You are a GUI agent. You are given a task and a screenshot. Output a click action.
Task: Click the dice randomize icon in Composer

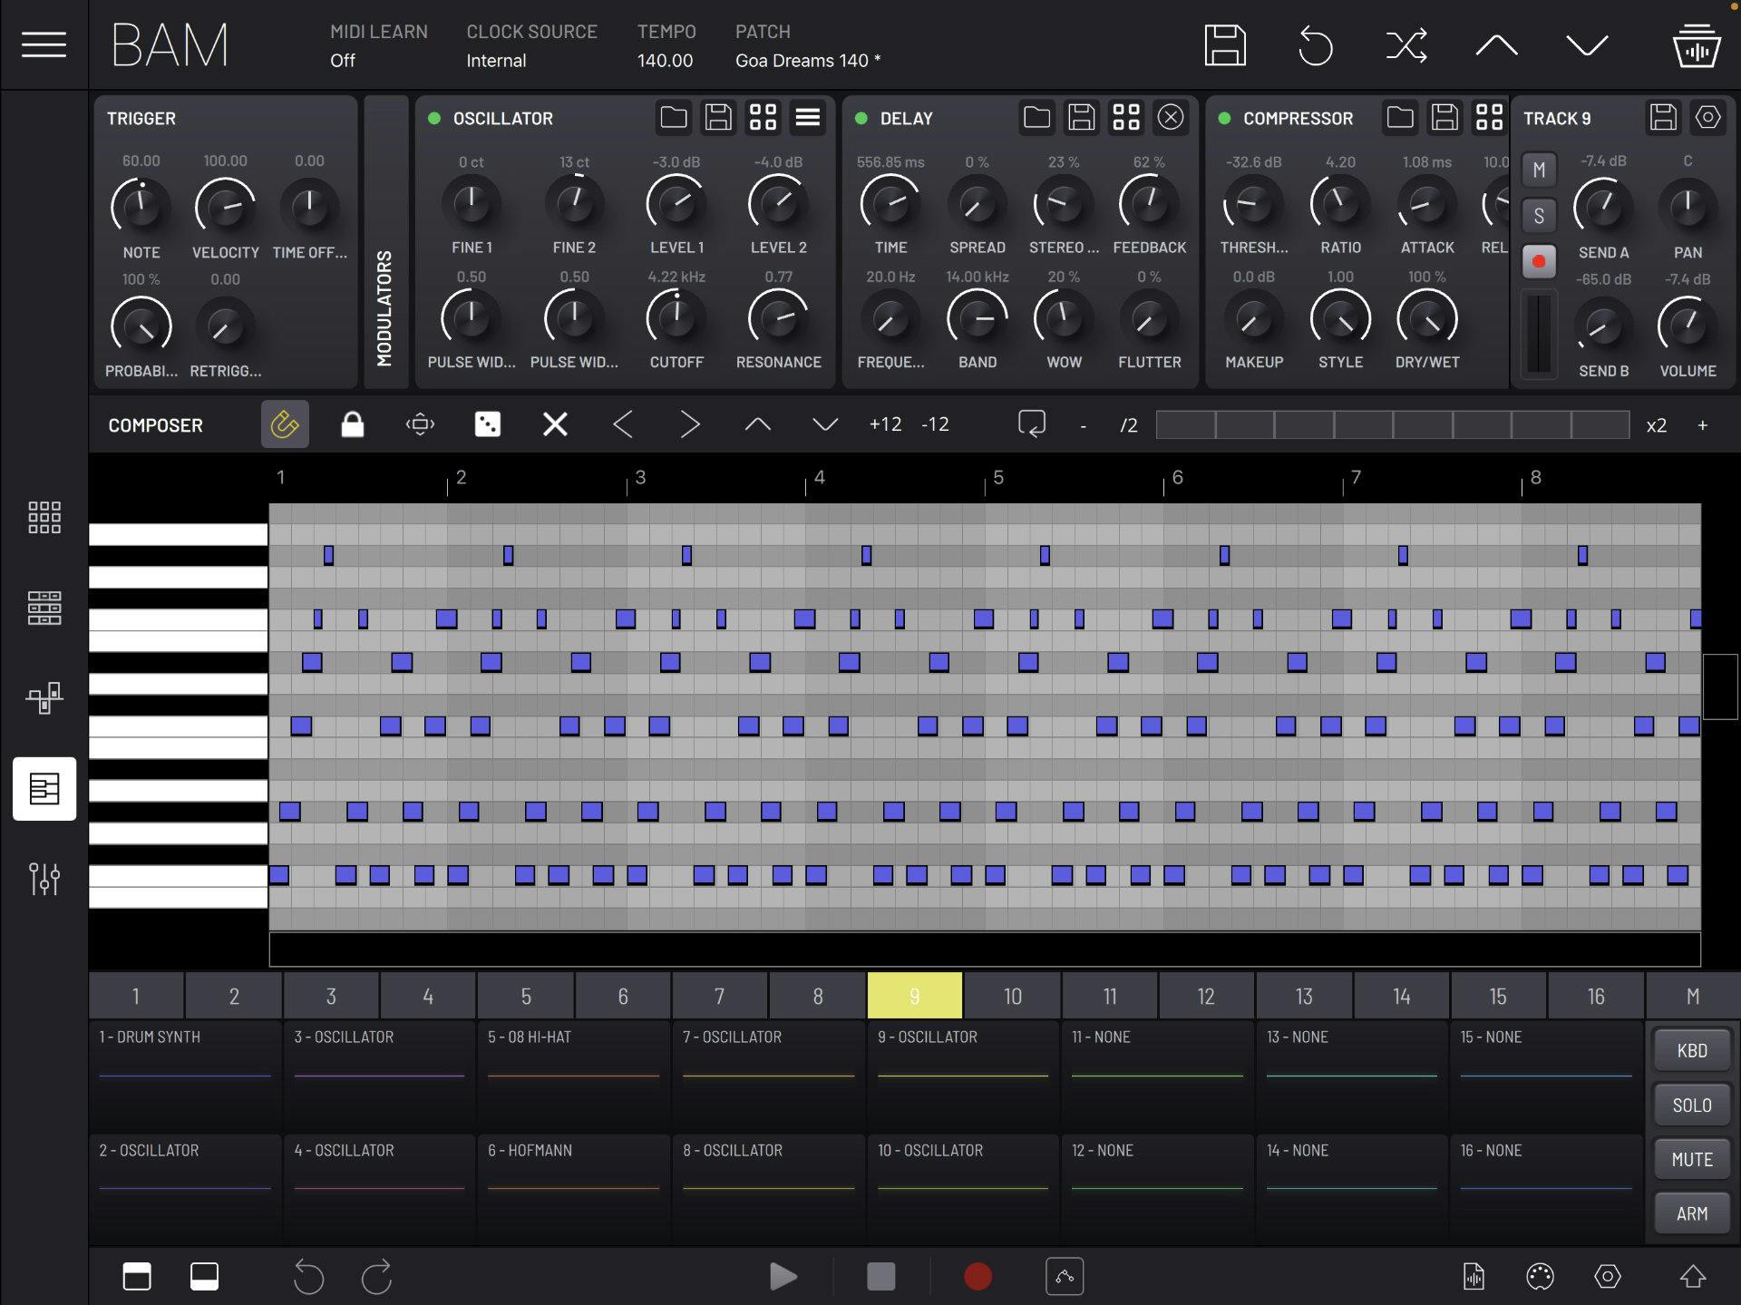click(487, 424)
